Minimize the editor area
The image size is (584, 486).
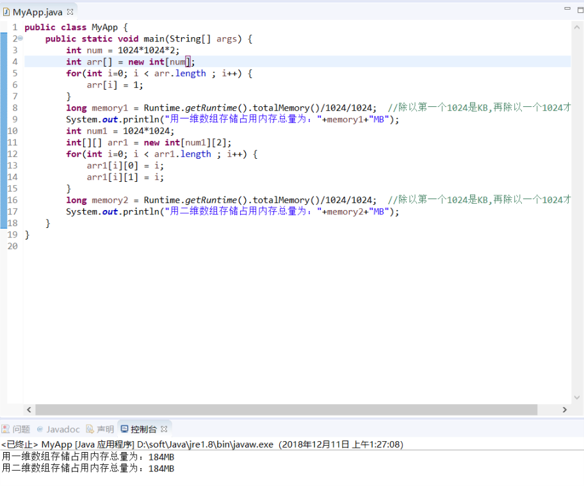(x=567, y=8)
